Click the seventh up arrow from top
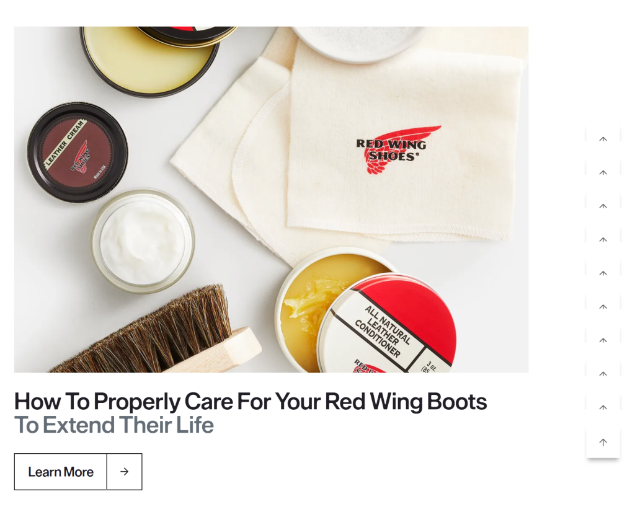The width and height of the screenshot is (635, 517). (603, 340)
